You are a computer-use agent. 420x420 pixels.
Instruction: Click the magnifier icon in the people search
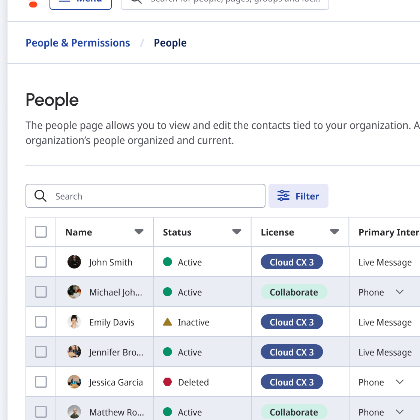click(x=40, y=196)
